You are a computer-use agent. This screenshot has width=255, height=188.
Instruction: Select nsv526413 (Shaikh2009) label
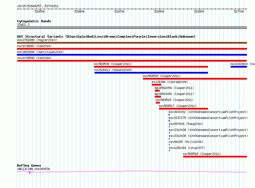coord(113,70)
